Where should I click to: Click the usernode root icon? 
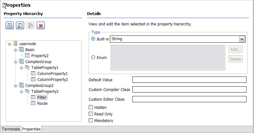[x=15, y=44]
